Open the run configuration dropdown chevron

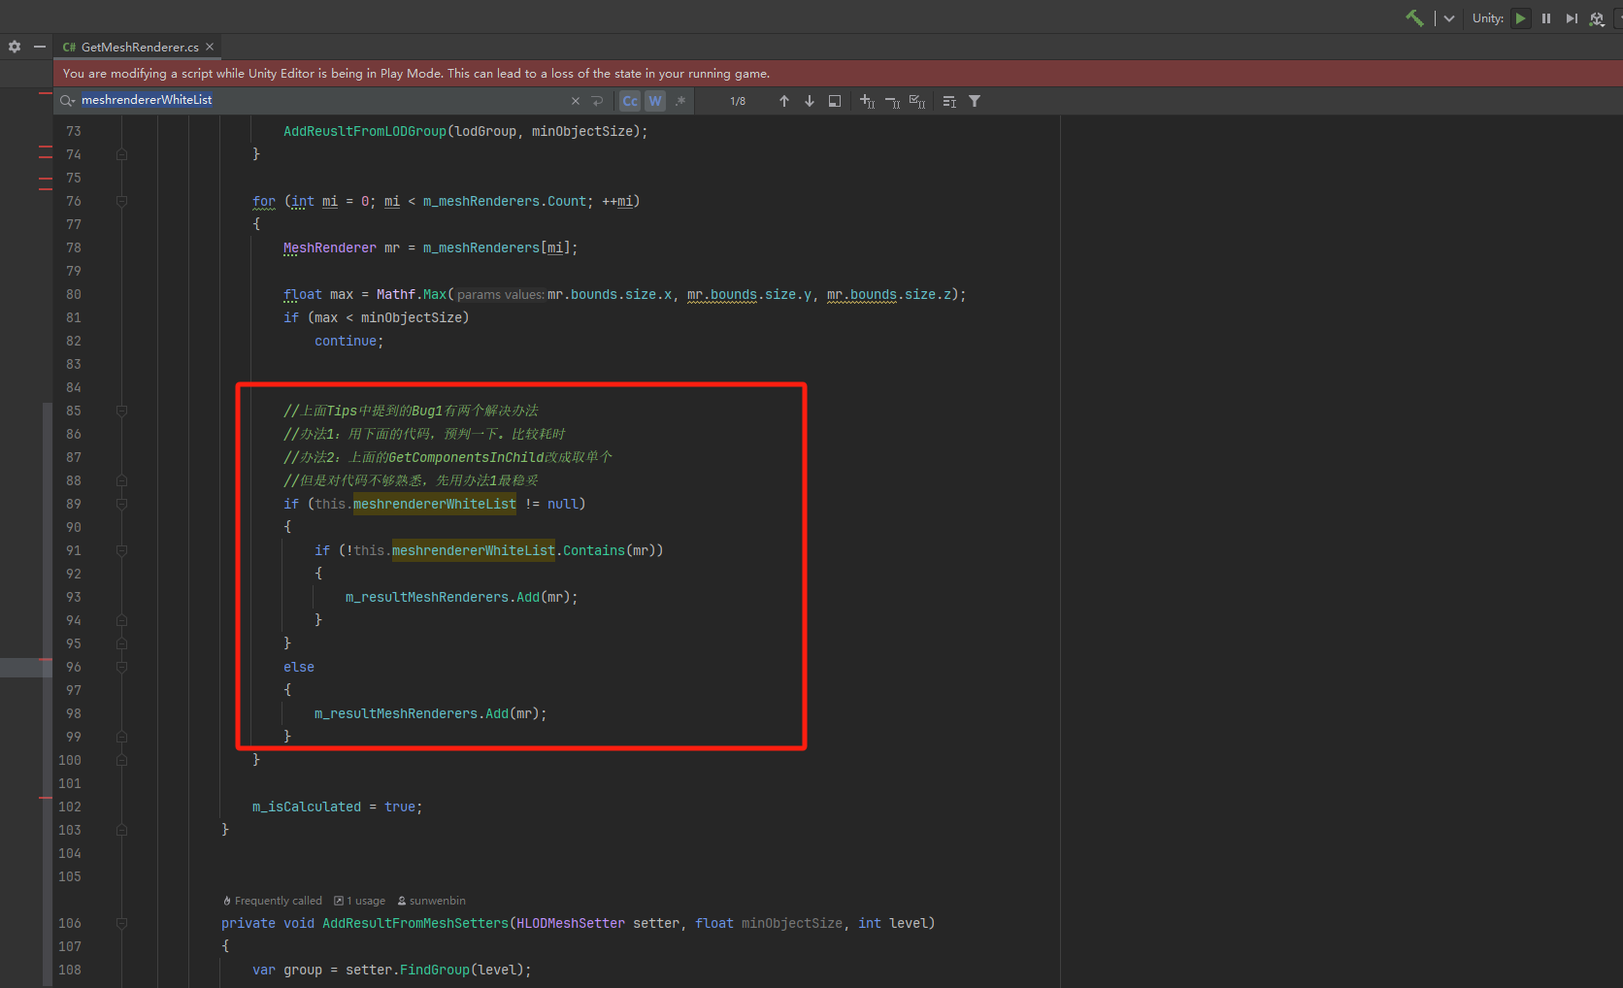(x=1449, y=18)
